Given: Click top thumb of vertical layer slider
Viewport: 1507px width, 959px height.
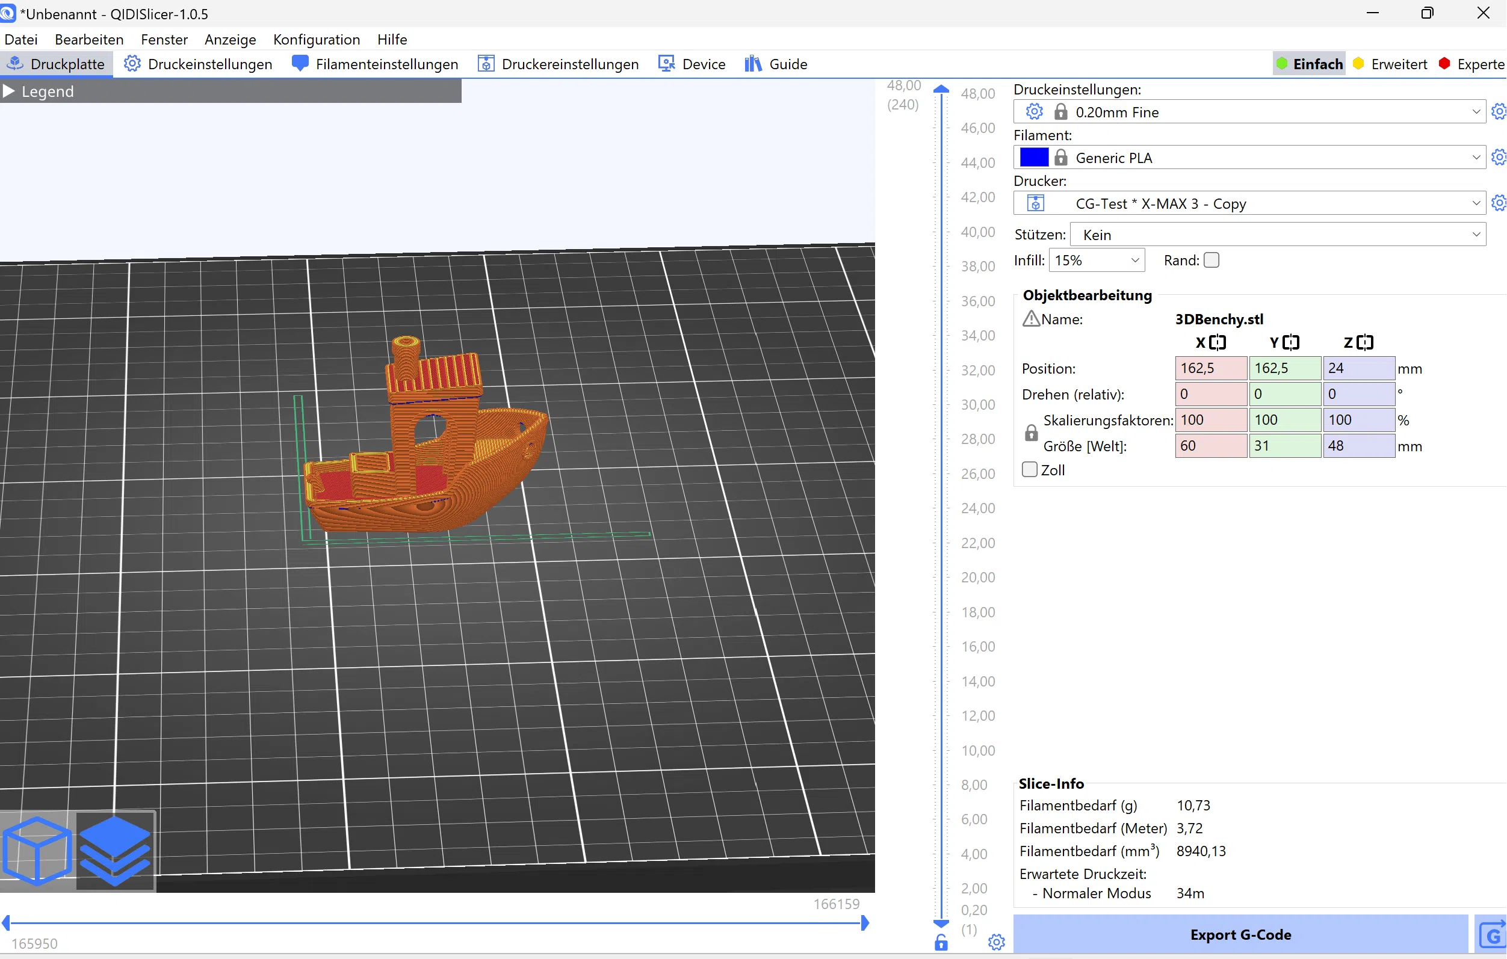Looking at the screenshot, I should 941,89.
